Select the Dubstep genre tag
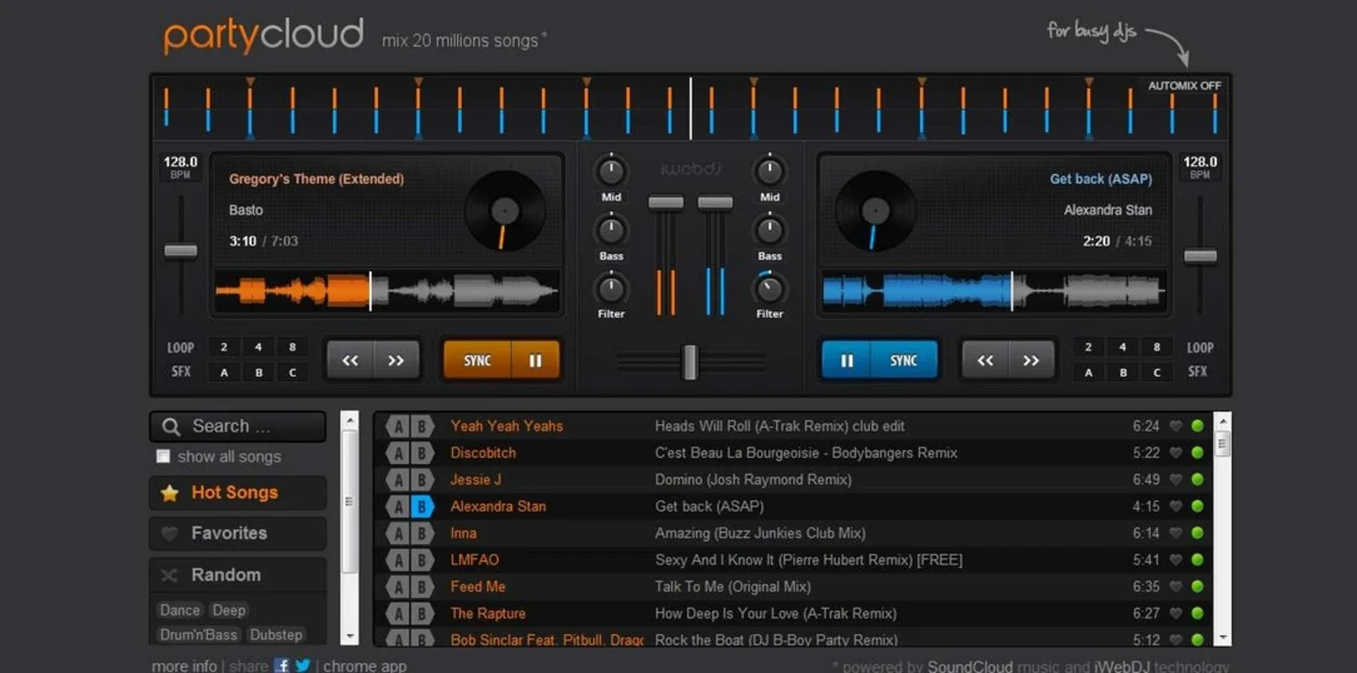 pyautogui.click(x=276, y=634)
